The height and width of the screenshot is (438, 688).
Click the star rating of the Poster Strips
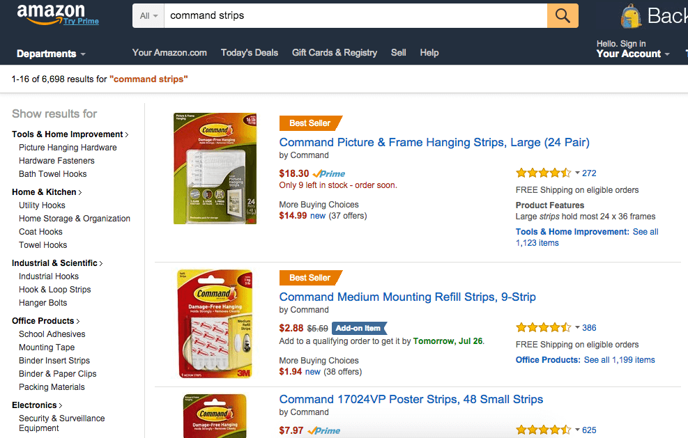click(x=543, y=430)
